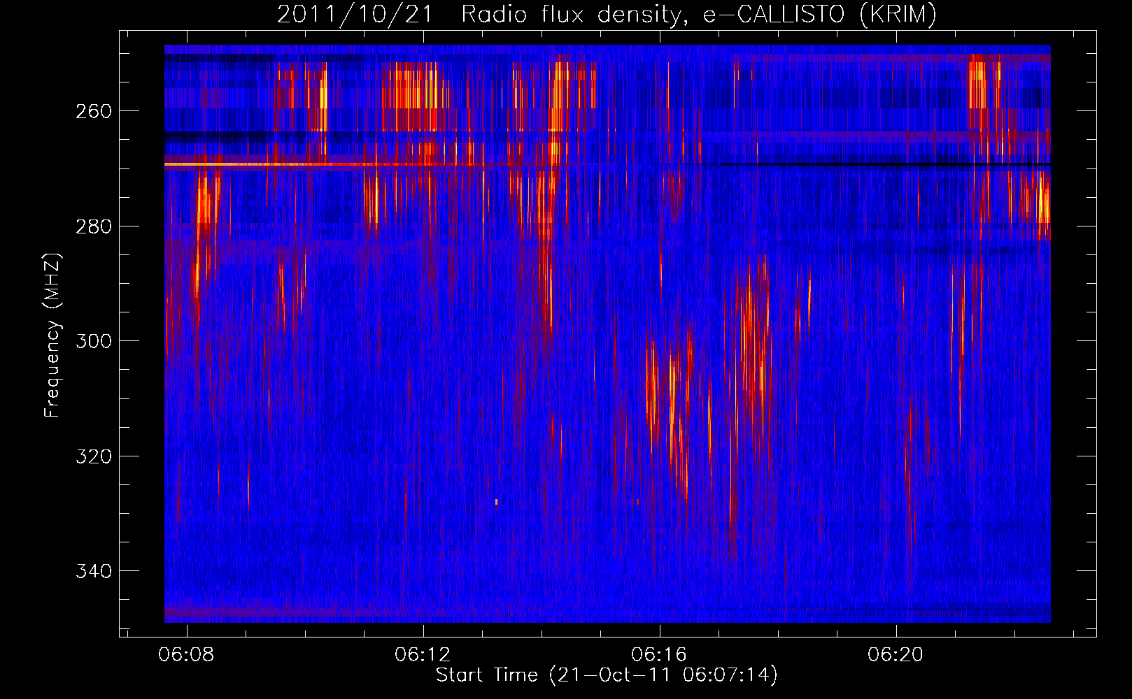This screenshot has height=699, width=1132.
Task: Click the plot title '2011/10/21 Radio flux density'
Action: (607, 15)
